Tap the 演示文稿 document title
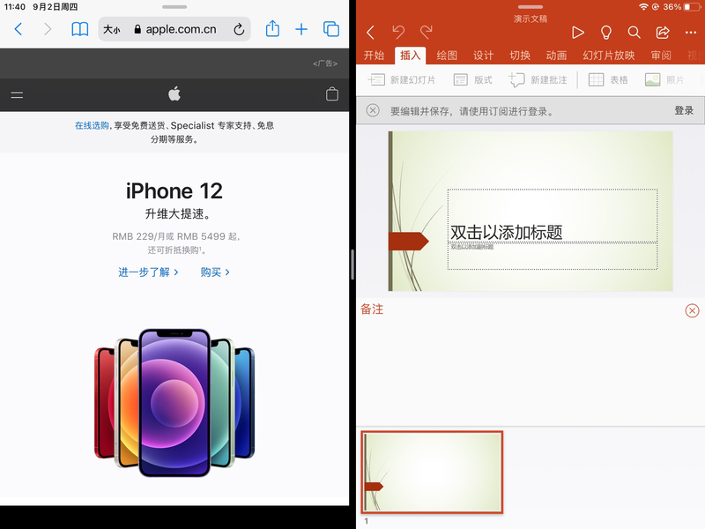The image size is (705, 529). tap(531, 19)
